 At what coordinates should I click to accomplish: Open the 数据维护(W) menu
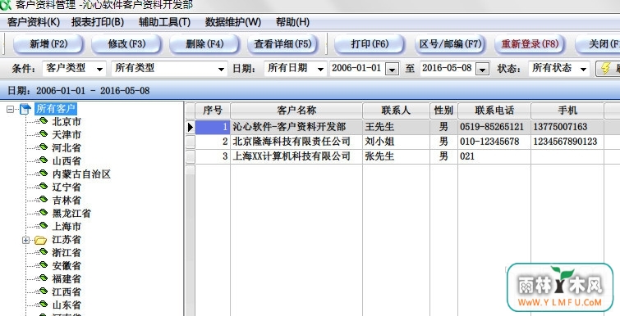point(233,22)
